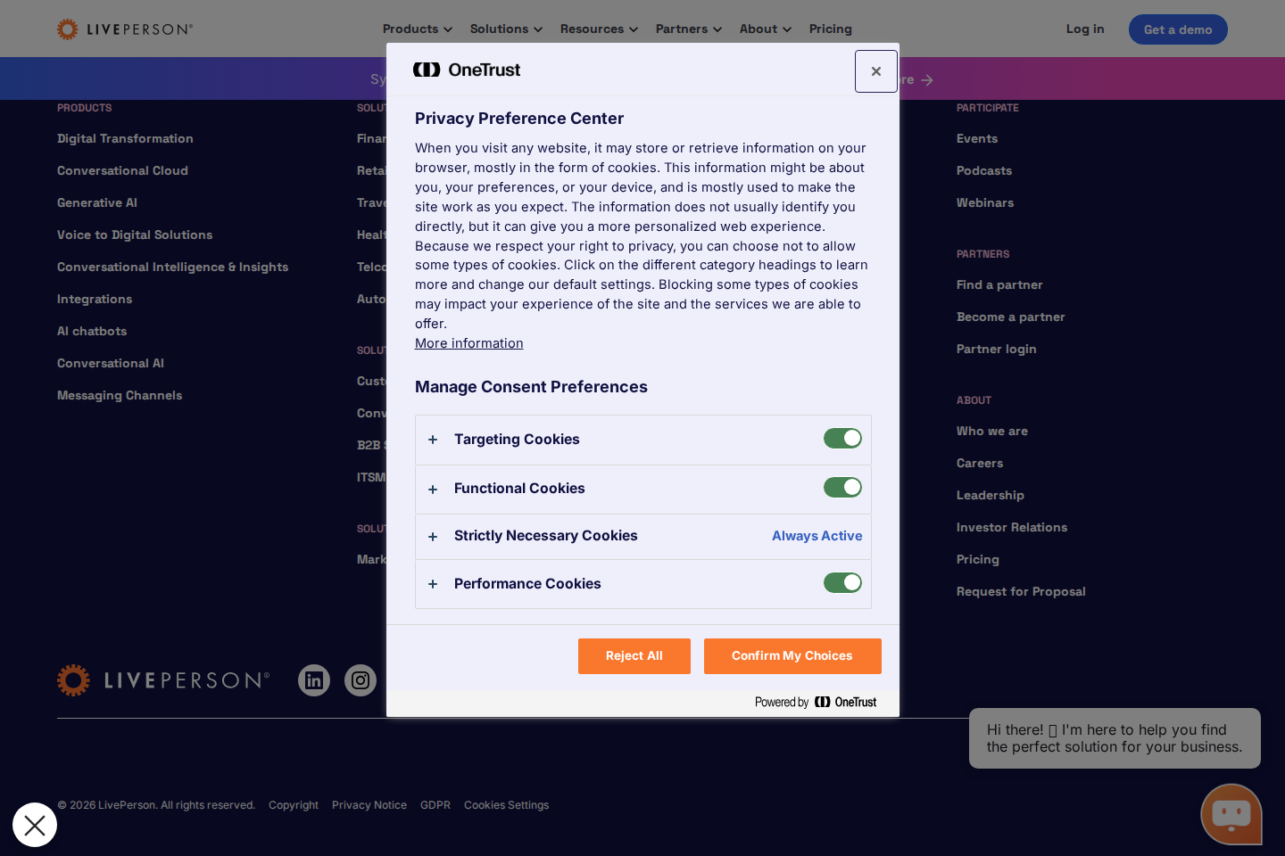
Task: Open Solutions dropdown in navigation
Action: [506, 29]
